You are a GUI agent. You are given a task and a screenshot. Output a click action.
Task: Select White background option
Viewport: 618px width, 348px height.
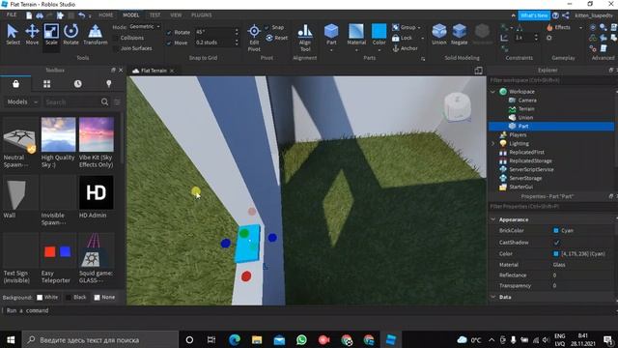tap(40, 297)
